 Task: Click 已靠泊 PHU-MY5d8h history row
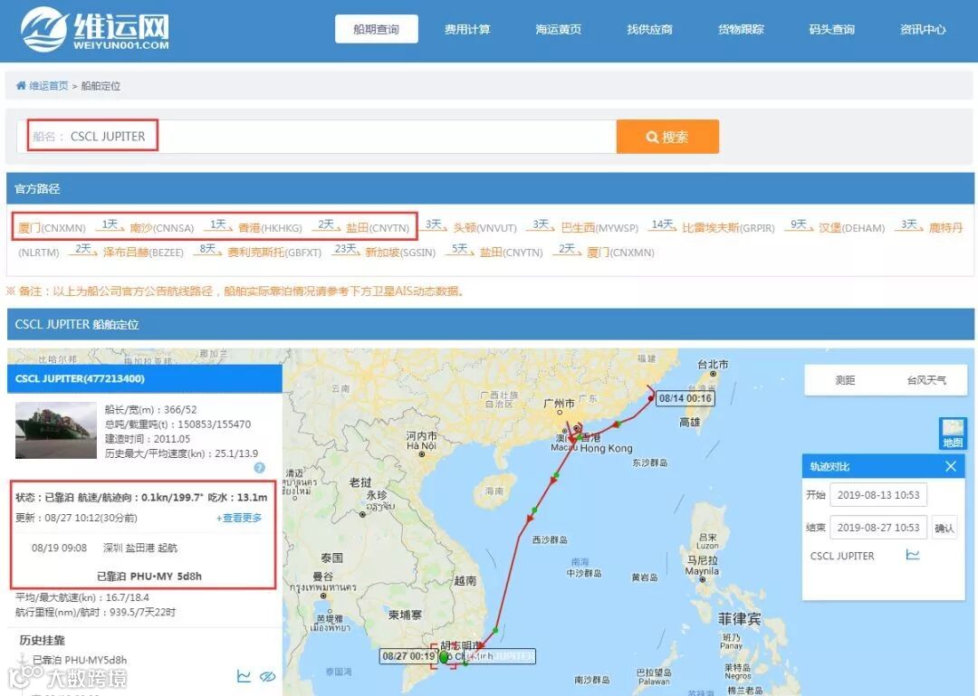pos(80,660)
